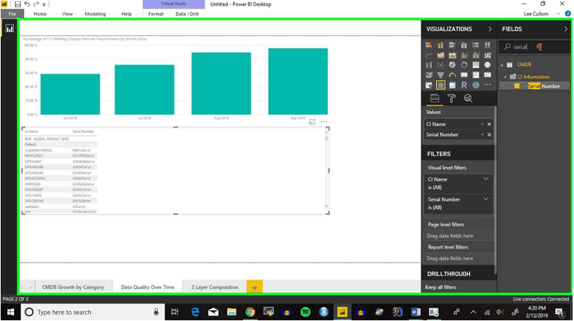Select the Card visual
Image resolution: width=574 pixels, height=321 pixels.
click(464, 75)
